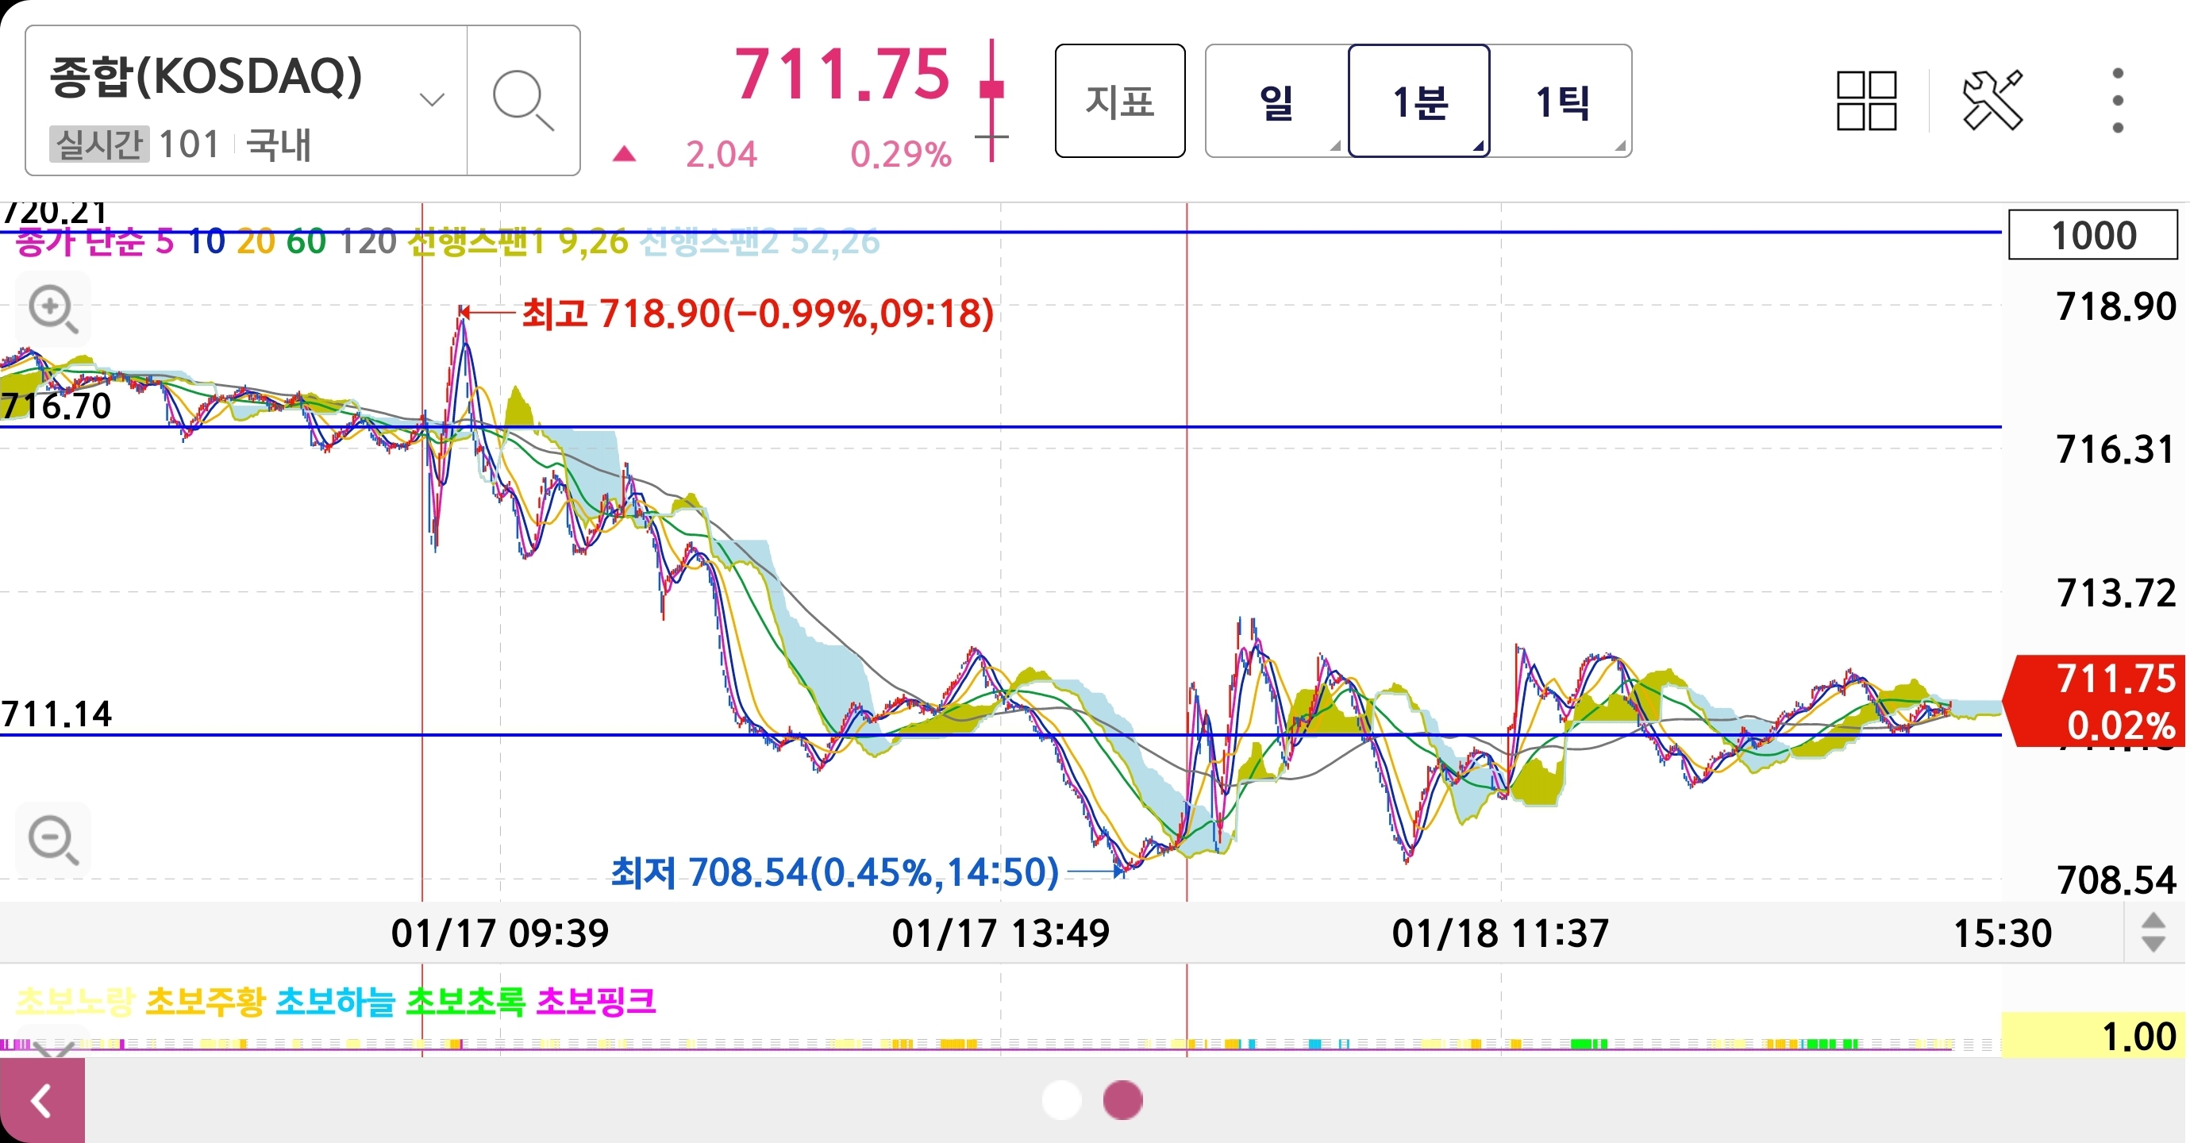This screenshot has height=1143, width=2190.
Task: Open the multi-chart grid layout
Action: tap(1866, 100)
